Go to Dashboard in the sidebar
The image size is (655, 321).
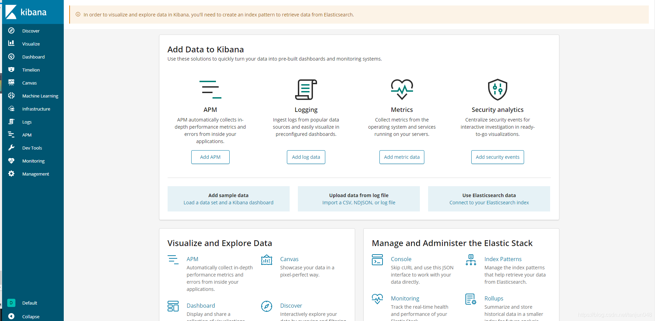tap(33, 57)
